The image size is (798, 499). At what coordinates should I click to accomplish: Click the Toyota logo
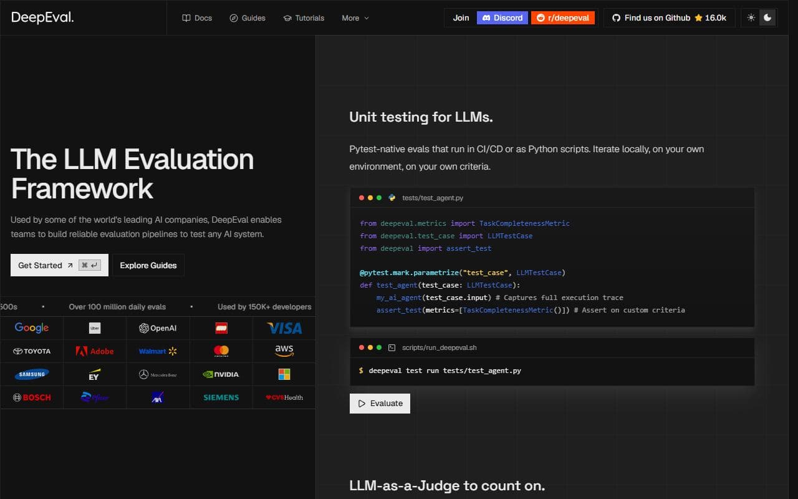click(x=32, y=351)
